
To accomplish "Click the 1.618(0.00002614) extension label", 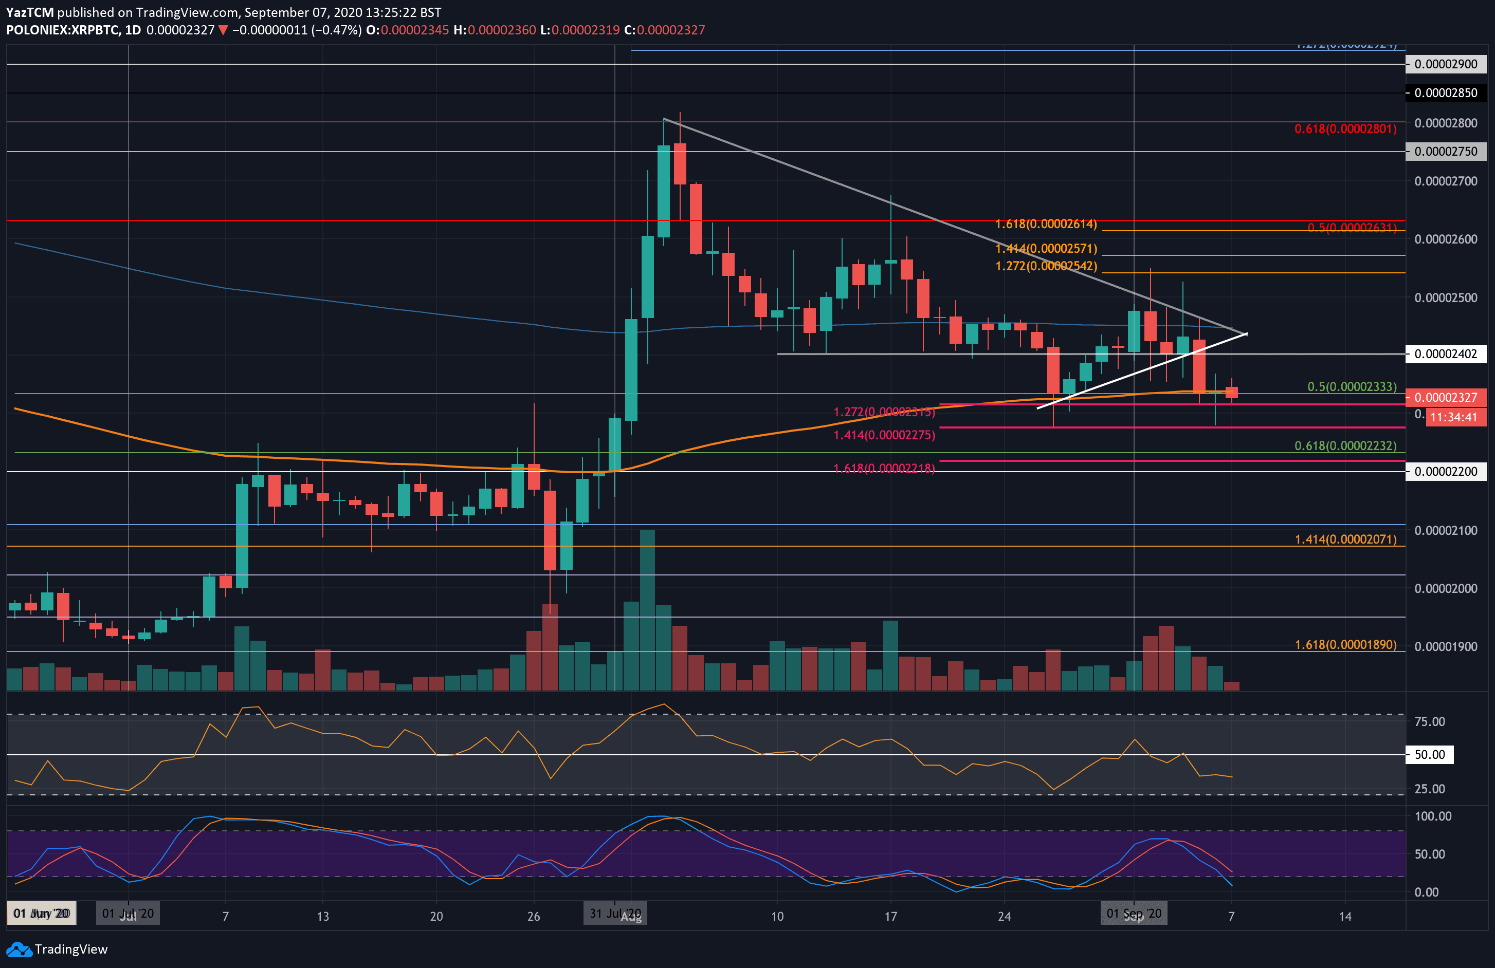I will 1046,224.
